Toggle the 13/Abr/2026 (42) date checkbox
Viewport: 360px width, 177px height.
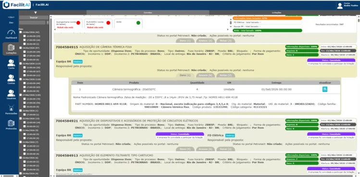point(21,32)
